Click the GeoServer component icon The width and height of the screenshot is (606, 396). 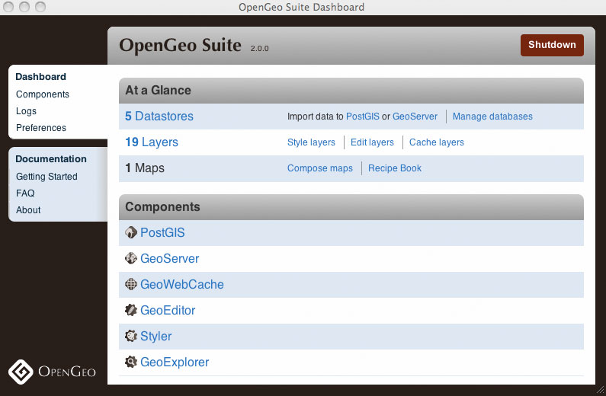(131, 259)
